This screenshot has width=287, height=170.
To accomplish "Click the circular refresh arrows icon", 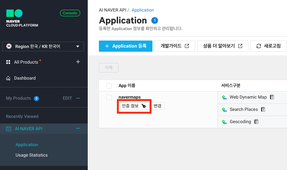I will (259, 46).
